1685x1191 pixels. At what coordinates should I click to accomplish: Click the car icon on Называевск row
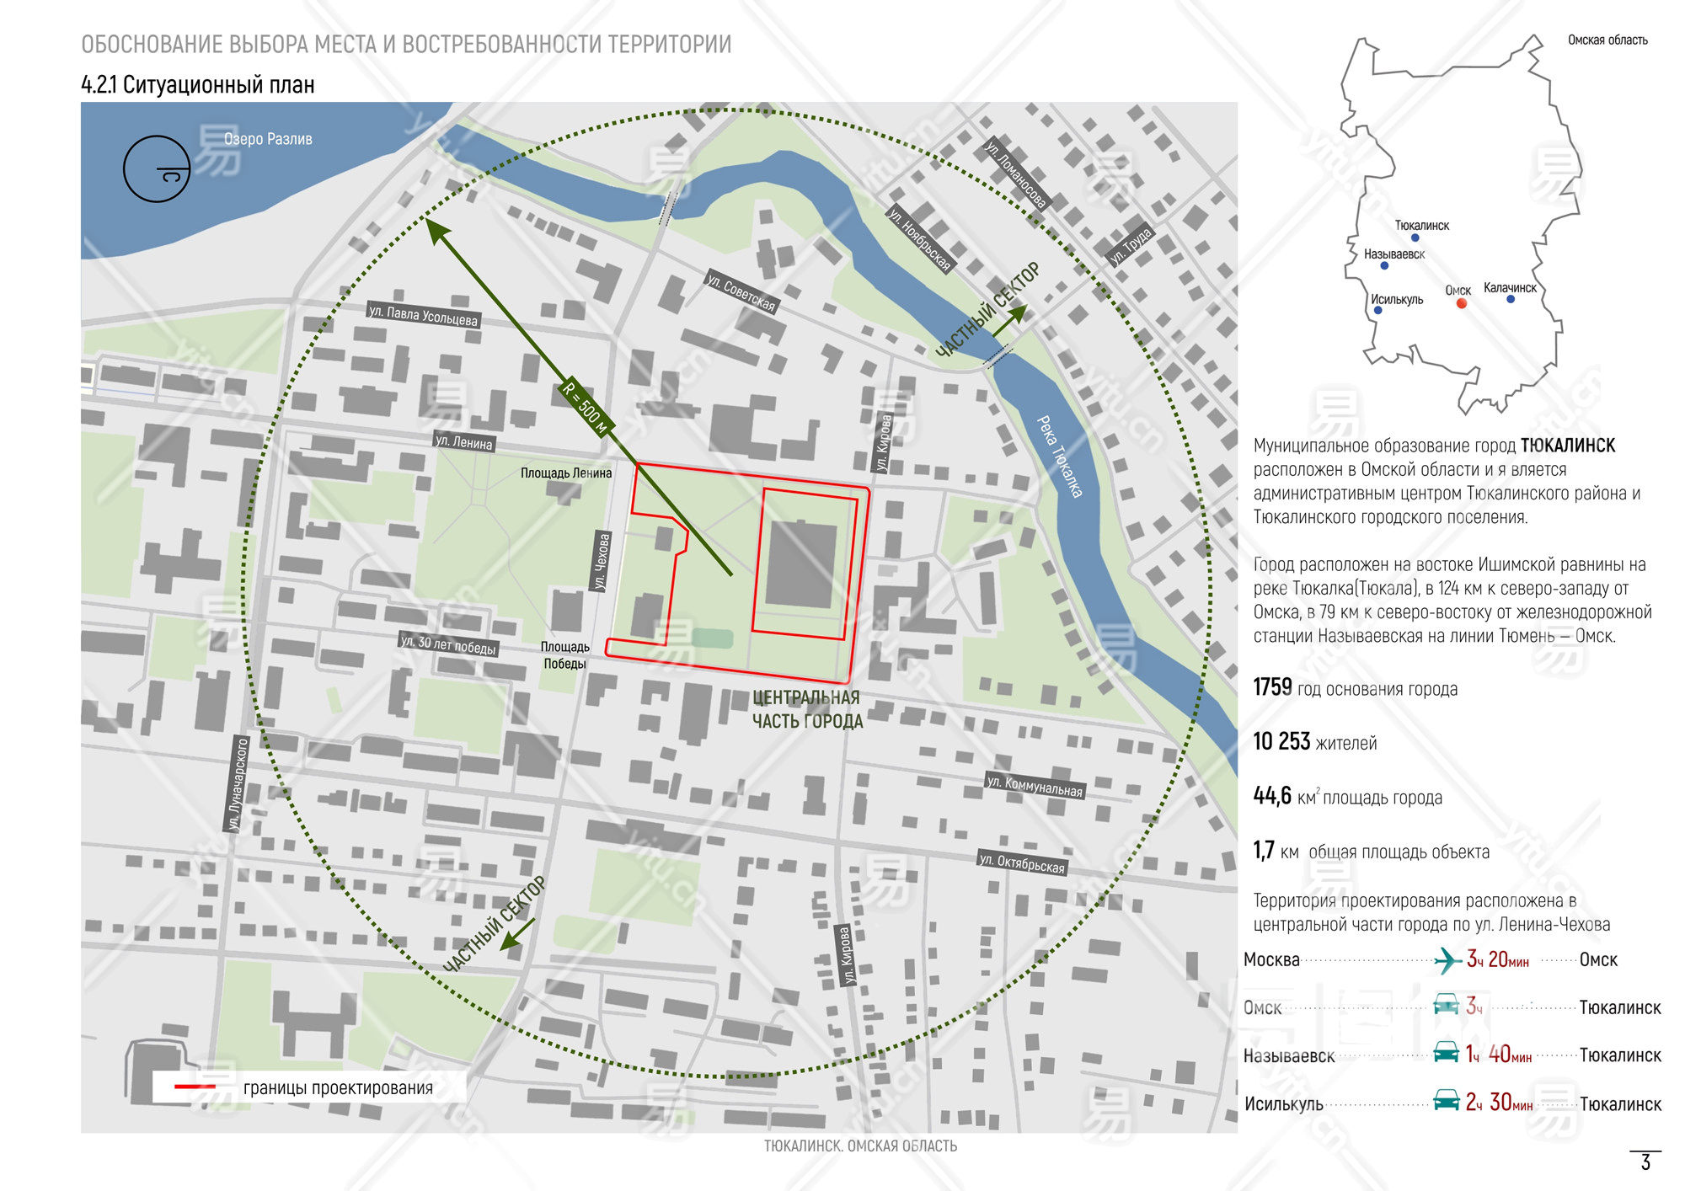pyautogui.click(x=1446, y=1053)
